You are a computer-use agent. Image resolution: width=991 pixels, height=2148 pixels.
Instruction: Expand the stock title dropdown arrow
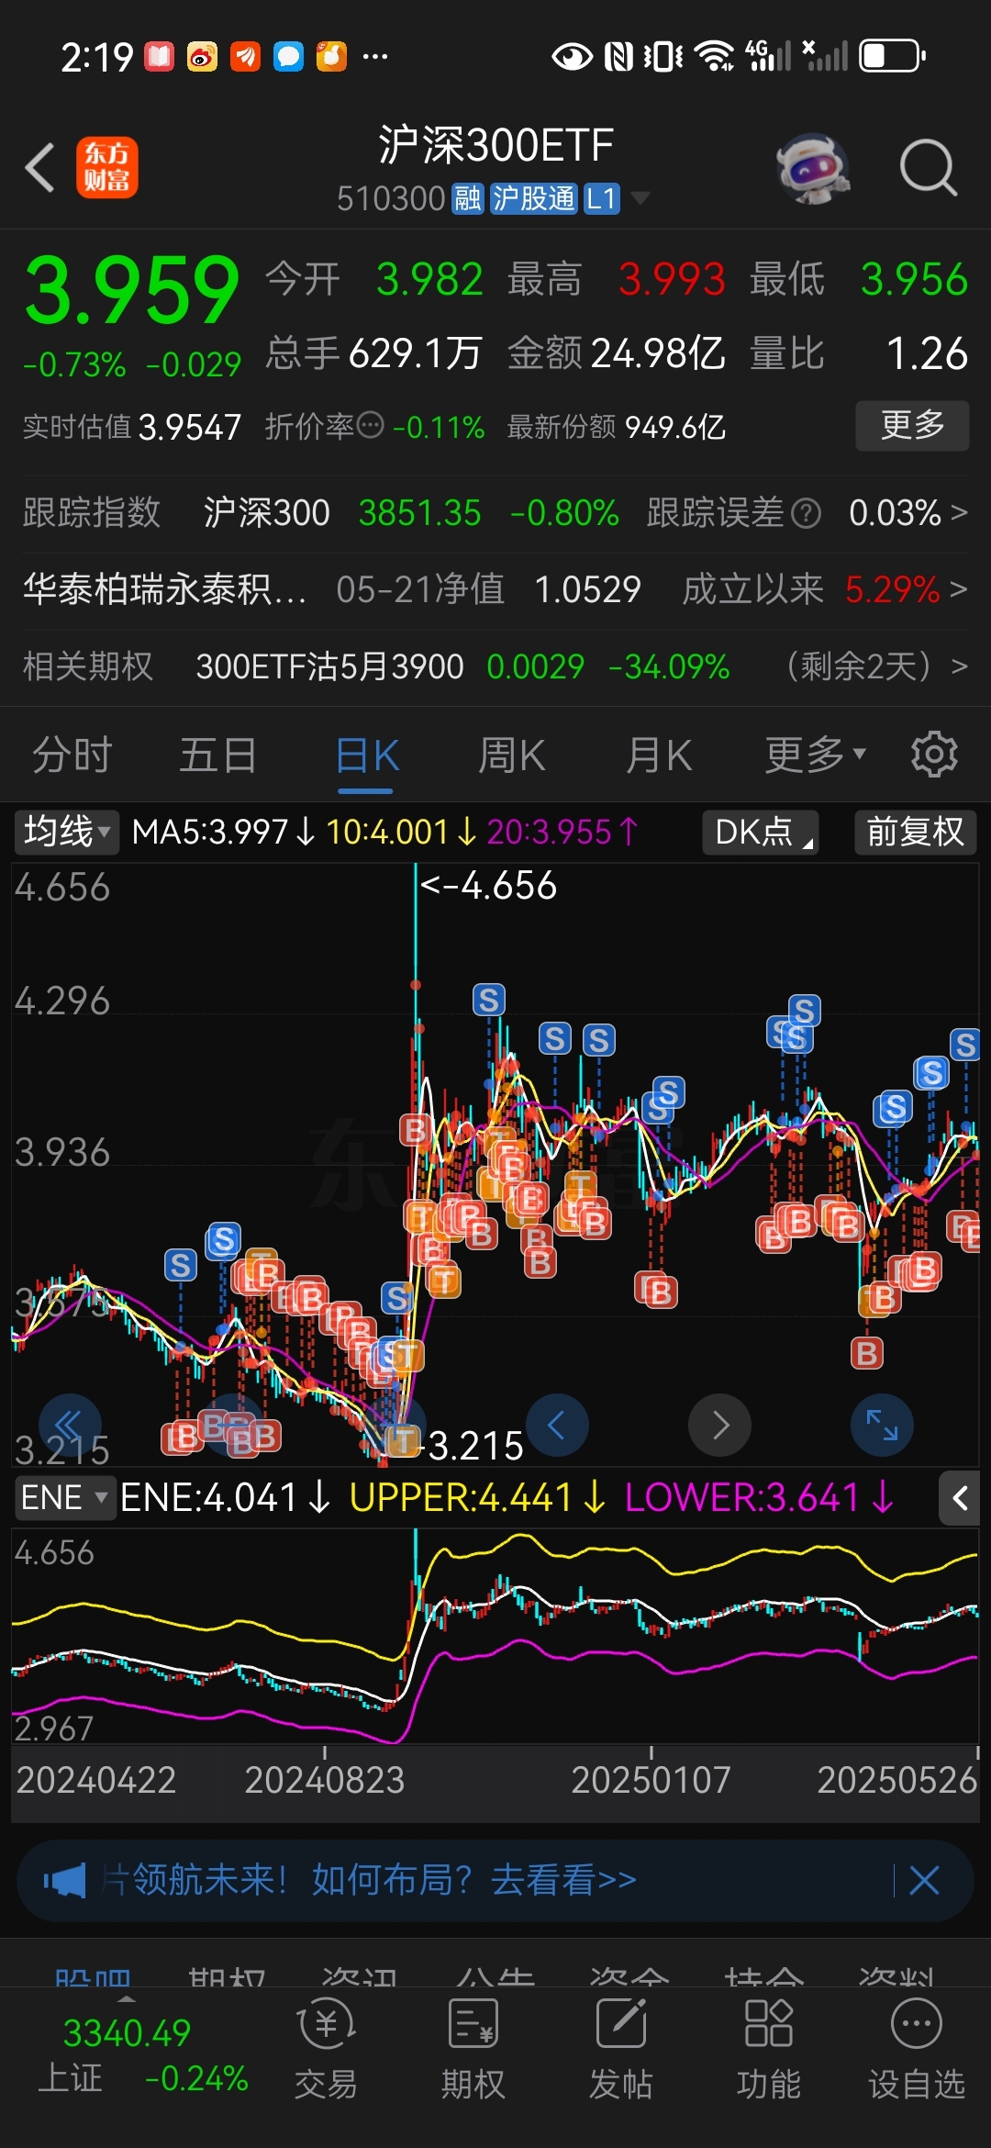click(x=640, y=198)
